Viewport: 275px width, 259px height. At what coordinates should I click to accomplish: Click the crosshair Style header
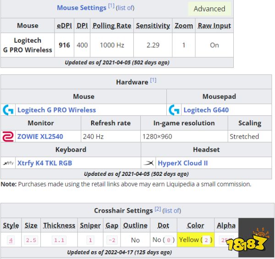11,225
